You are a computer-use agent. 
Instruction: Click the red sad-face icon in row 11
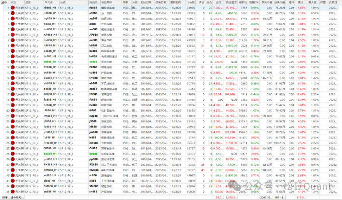point(13,62)
